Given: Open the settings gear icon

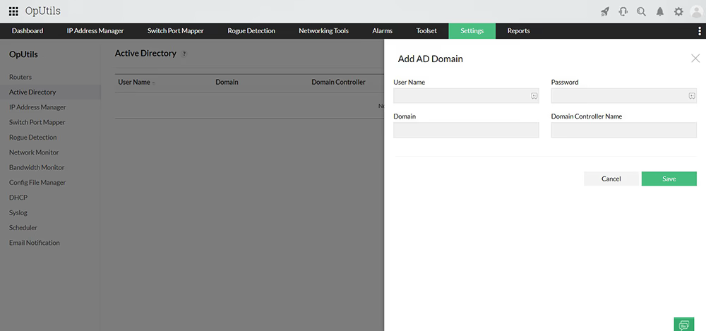Looking at the screenshot, I should click(678, 12).
